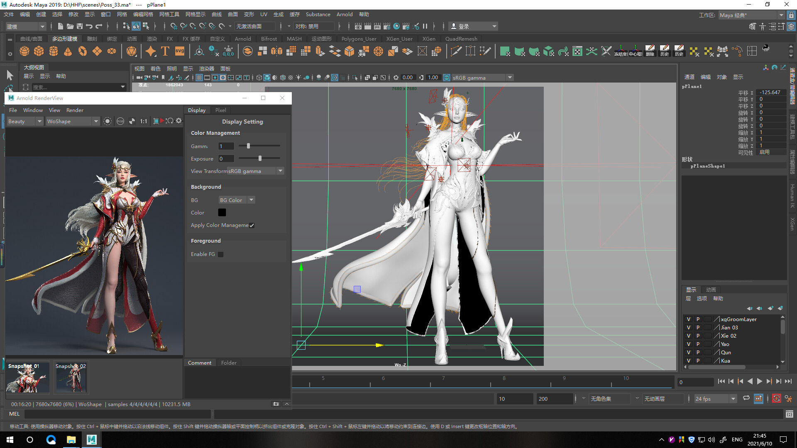Enable the foreground Enable FG checkbox
797x448 pixels.
pos(221,254)
